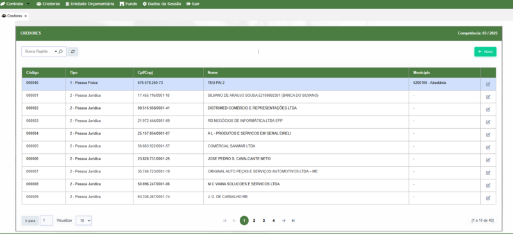Focus the page number input field

[x=46, y=221]
